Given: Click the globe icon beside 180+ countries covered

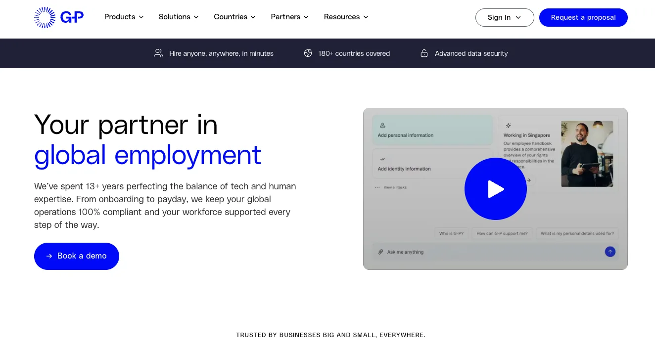Looking at the screenshot, I should pos(308,53).
